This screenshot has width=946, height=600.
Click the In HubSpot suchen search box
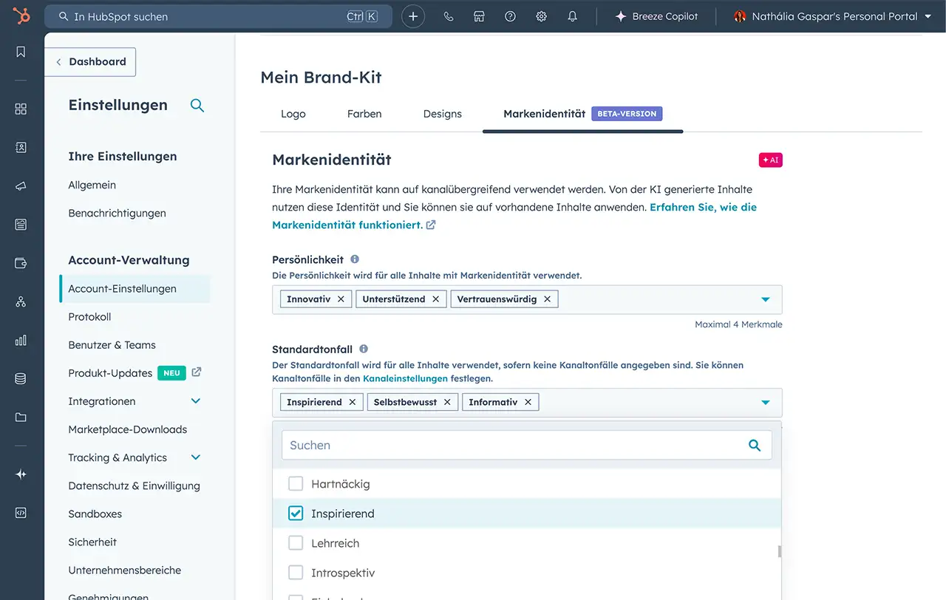(x=218, y=16)
